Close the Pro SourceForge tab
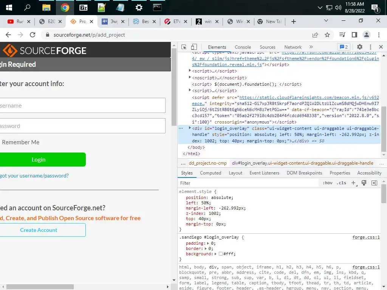 pyautogui.click(x=91, y=22)
